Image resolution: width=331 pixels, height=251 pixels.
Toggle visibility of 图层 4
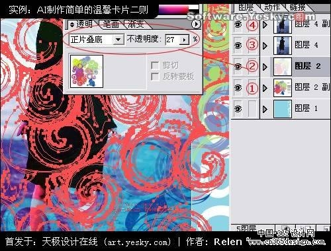[238, 46]
